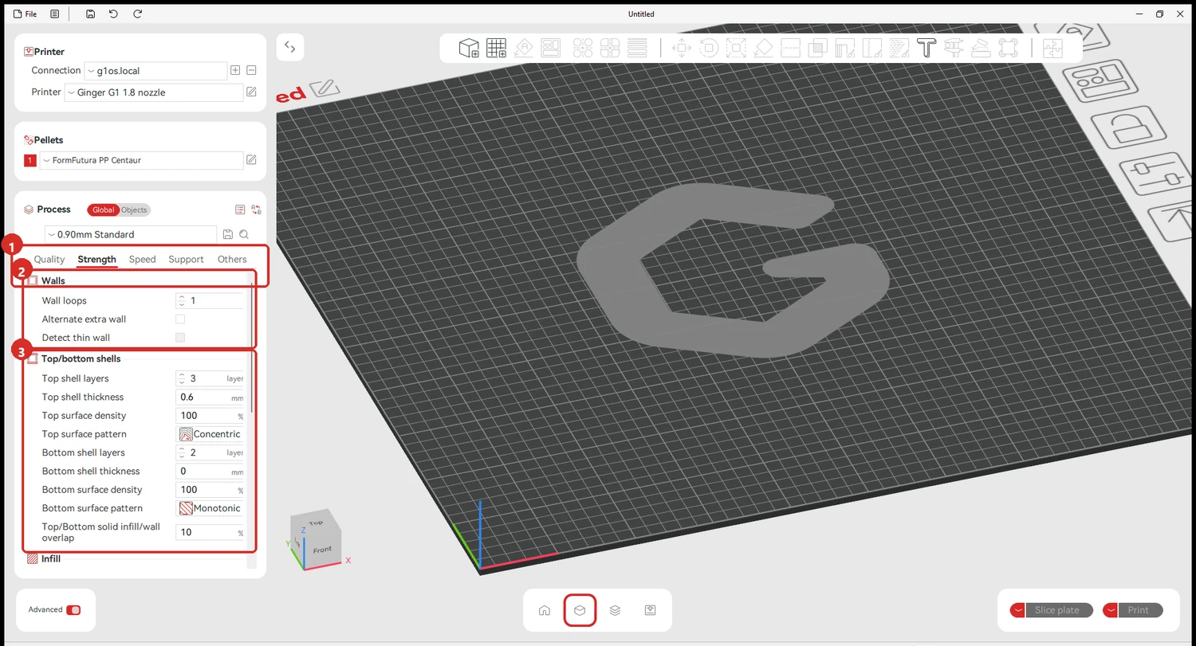Image resolution: width=1196 pixels, height=646 pixels.
Task: Save the 0.90mm Standard process preset
Action: [x=228, y=234]
